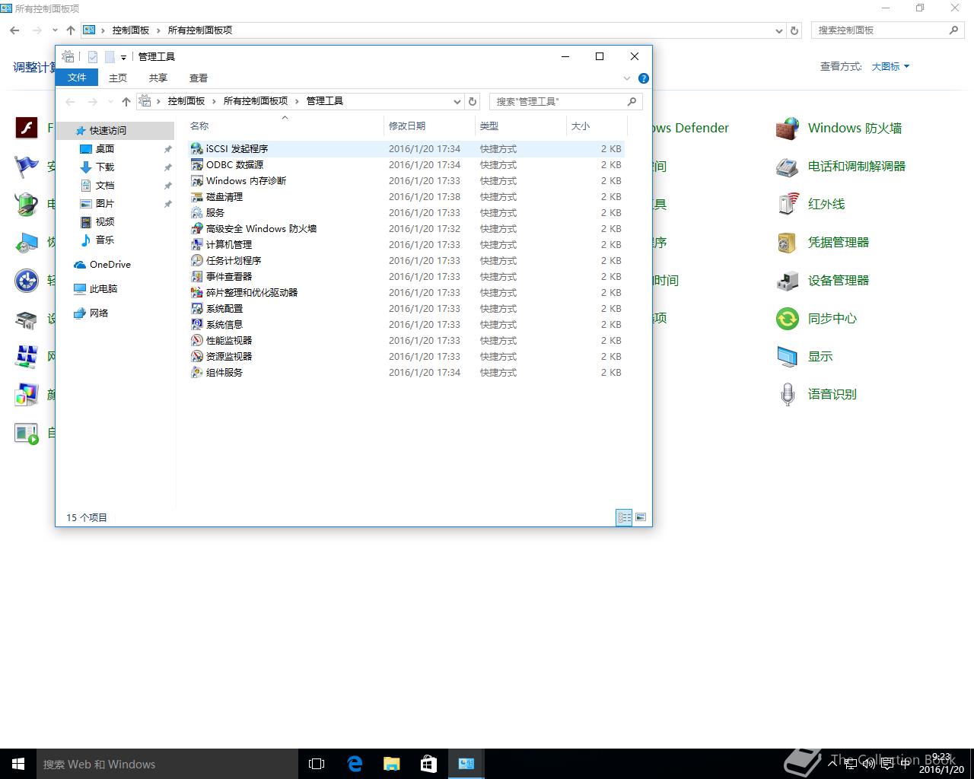Open recent locations dropdown in Control Panel window

click(x=55, y=30)
